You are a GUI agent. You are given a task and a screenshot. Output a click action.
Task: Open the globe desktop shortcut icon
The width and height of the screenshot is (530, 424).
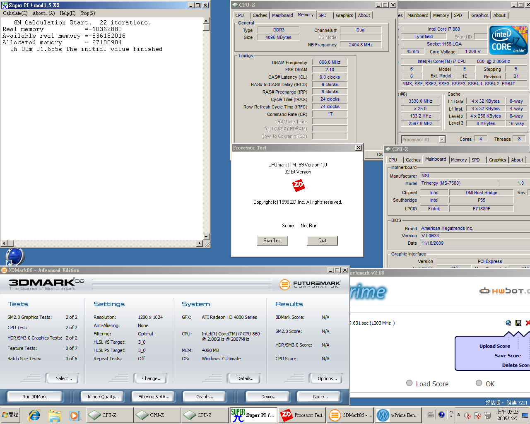15,257
